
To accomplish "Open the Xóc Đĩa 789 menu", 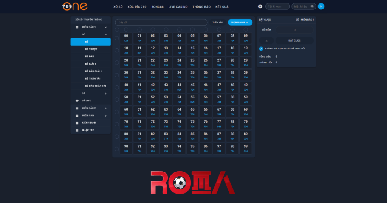I will tap(137, 7).
